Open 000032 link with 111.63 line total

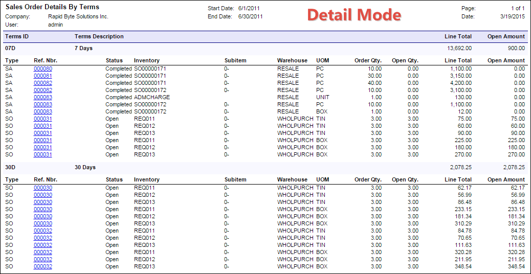click(x=43, y=245)
